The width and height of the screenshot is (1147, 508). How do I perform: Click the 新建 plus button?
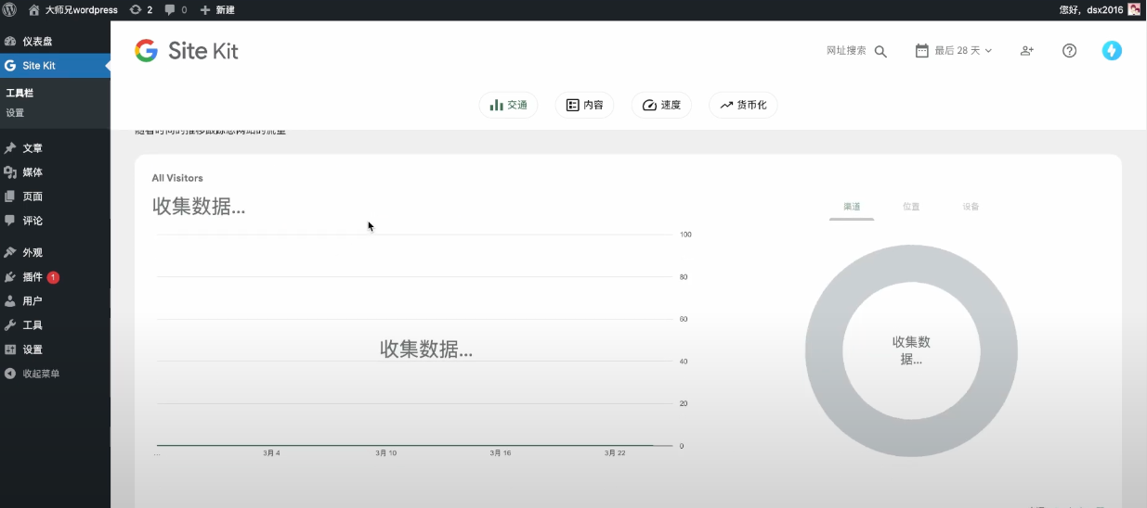(217, 9)
